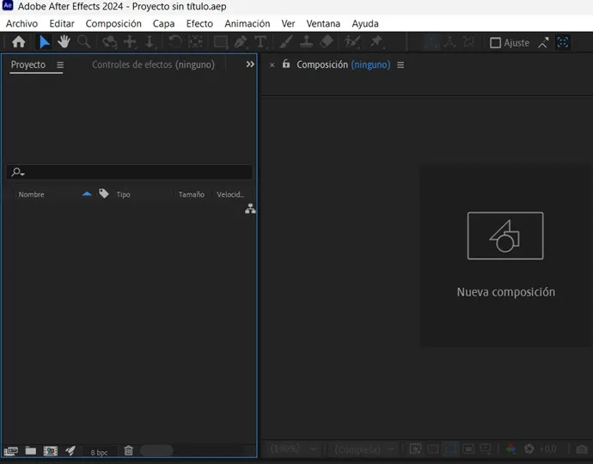Select the Type text tool

coord(260,42)
